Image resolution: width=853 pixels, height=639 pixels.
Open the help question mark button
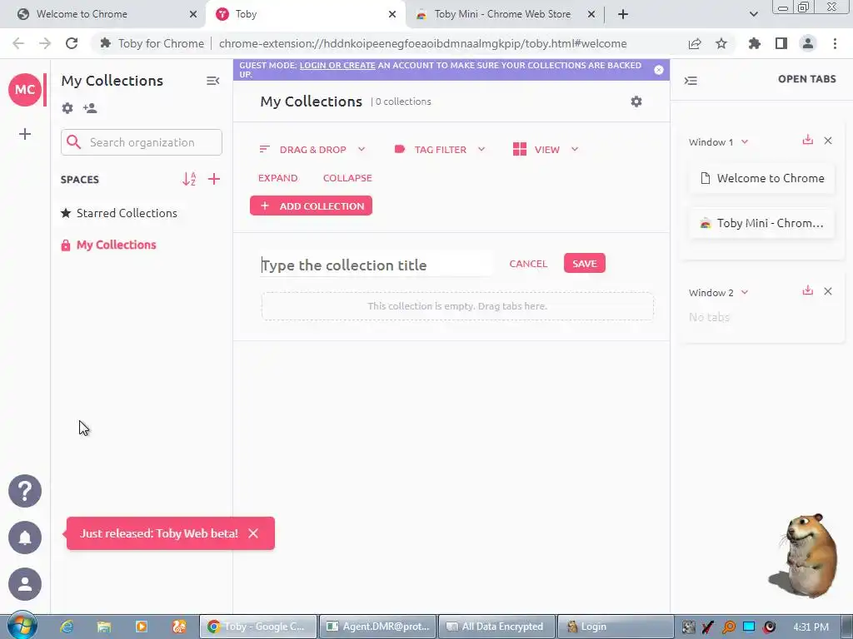(x=24, y=491)
